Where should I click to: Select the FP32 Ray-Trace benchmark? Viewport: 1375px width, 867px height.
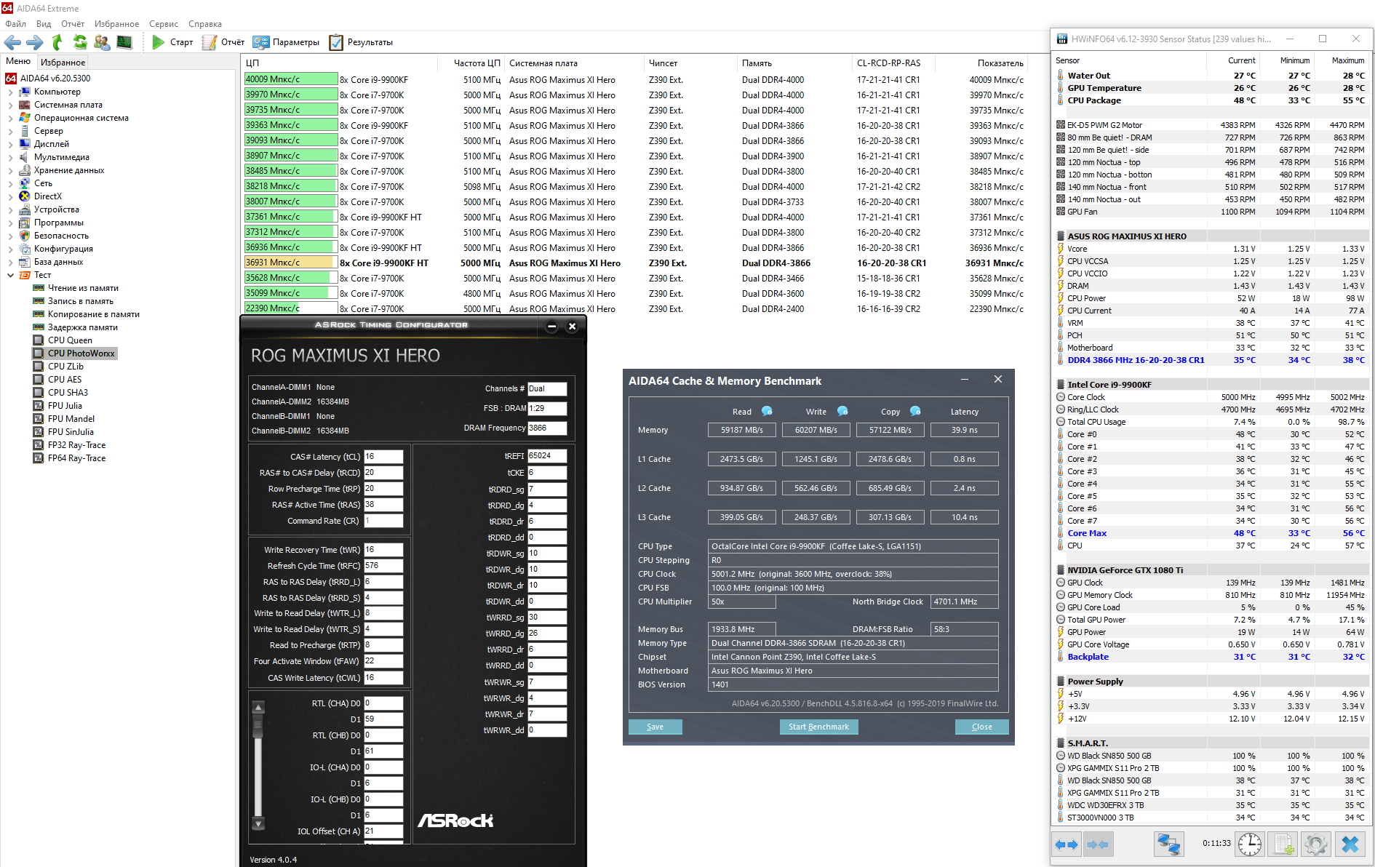tap(76, 445)
